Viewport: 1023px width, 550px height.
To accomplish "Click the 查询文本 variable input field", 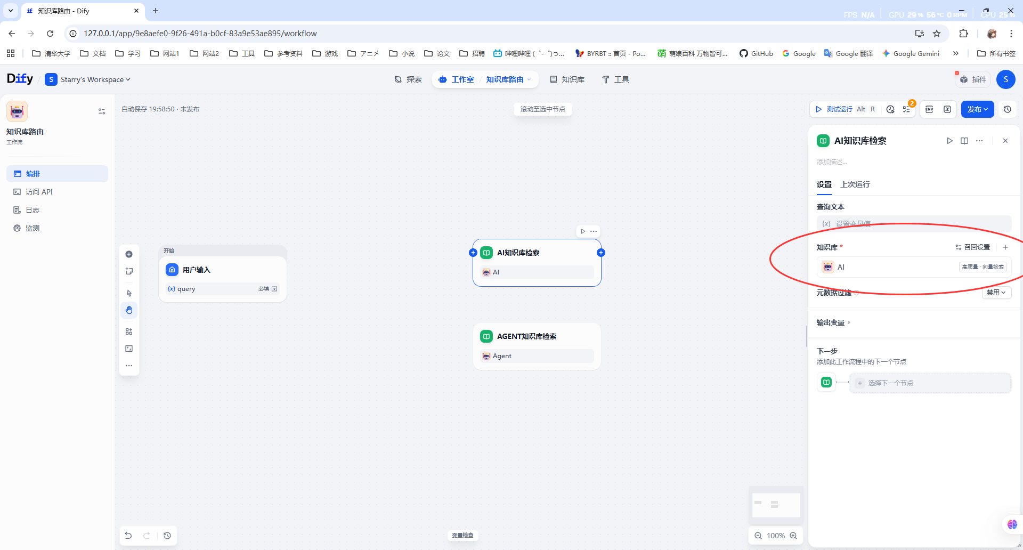I will coord(913,224).
